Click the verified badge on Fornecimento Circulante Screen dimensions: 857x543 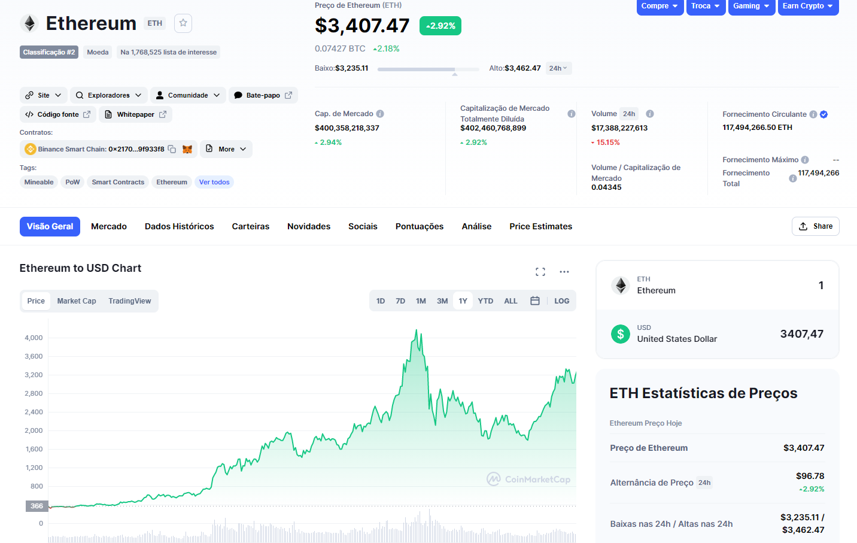824,114
